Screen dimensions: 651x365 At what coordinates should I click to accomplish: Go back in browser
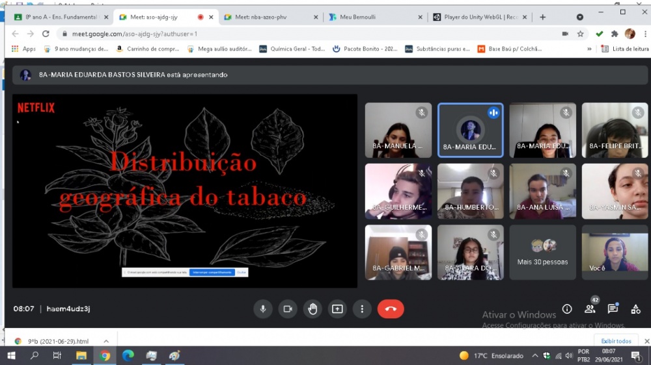point(16,34)
